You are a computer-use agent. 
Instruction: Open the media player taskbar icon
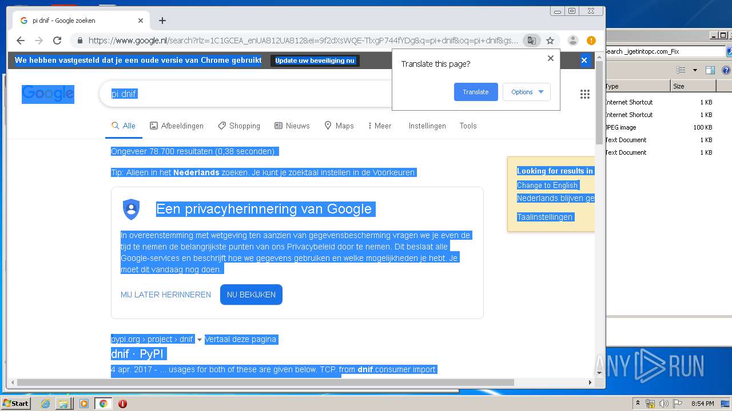coord(84,404)
